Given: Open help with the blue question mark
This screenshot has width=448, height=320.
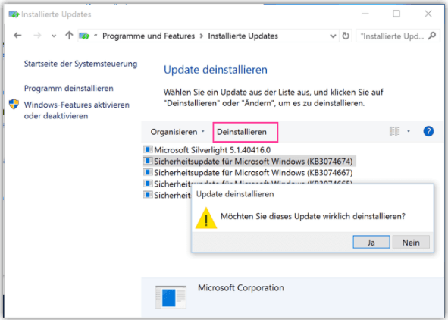Looking at the screenshot, I should pyautogui.click(x=428, y=131).
